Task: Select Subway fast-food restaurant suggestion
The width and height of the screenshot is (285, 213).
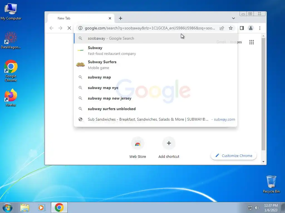Action: coord(156,50)
